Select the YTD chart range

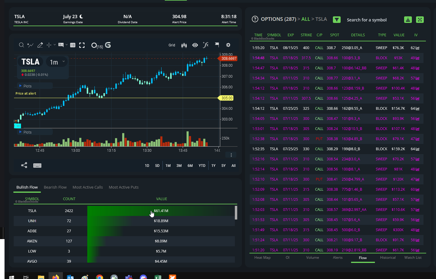point(202,165)
